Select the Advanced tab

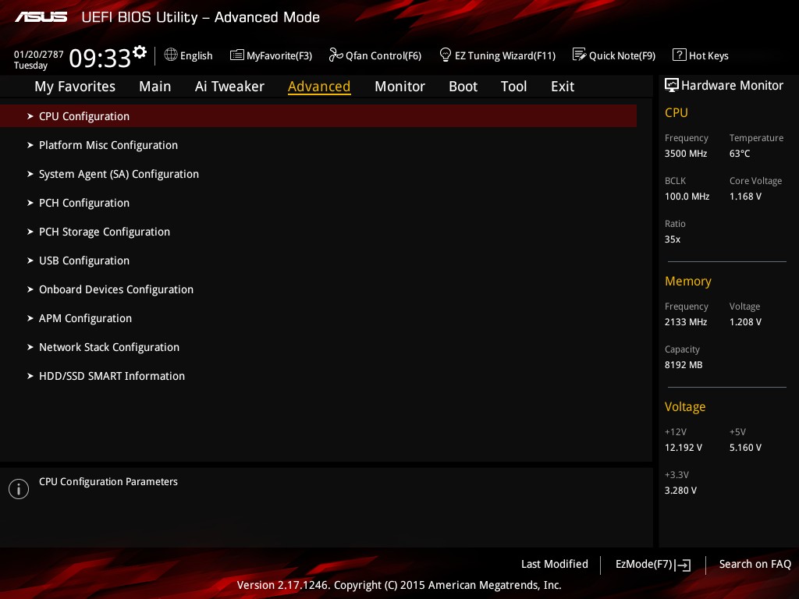(319, 87)
